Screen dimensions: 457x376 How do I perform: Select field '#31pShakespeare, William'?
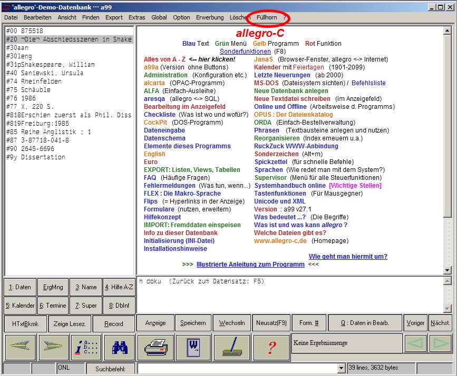point(51,65)
